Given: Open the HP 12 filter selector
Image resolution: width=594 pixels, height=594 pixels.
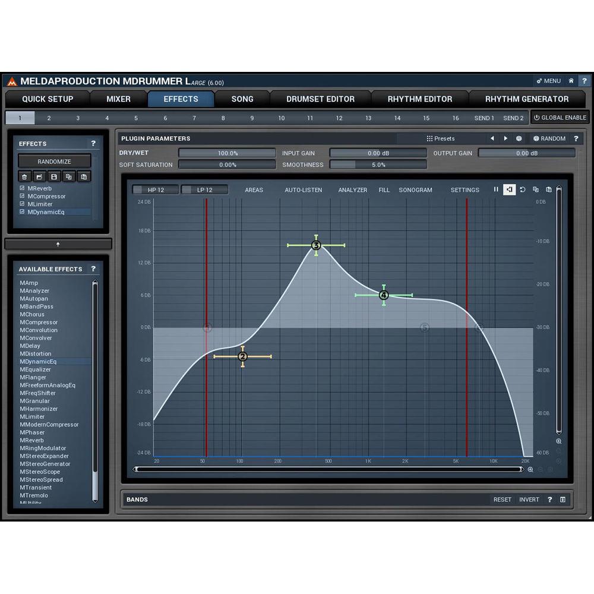Looking at the screenshot, I should click(154, 189).
